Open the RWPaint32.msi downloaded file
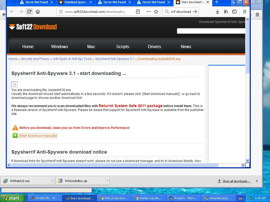Image resolution: width=270 pixels, height=202 pixels. coord(26,181)
